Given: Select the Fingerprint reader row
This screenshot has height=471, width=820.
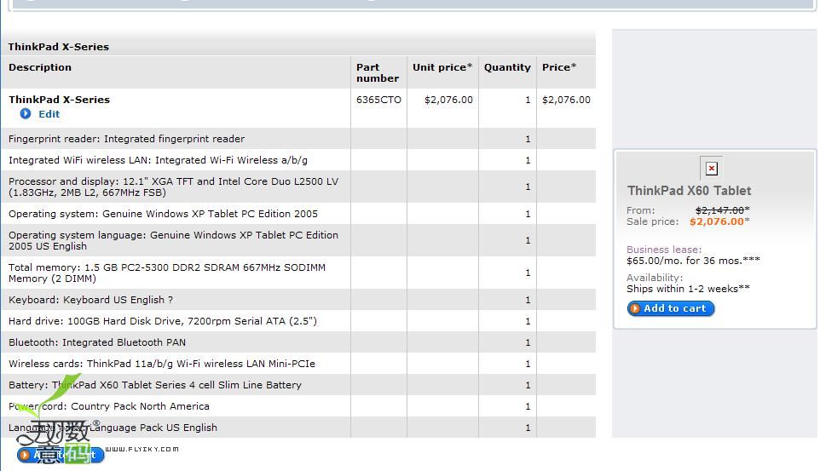Looking at the screenshot, I should pos(126,139).
